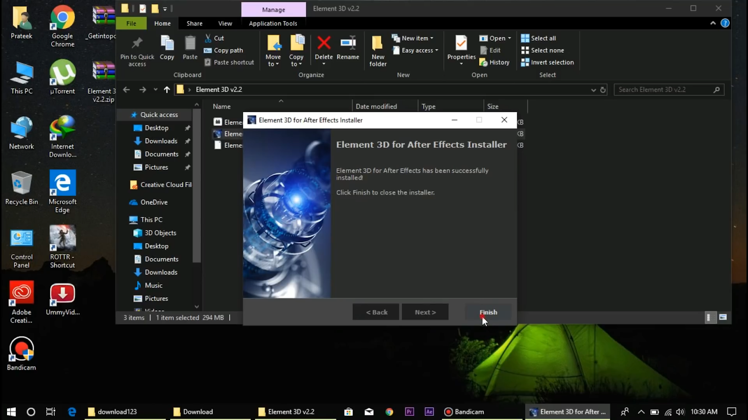Open the address bar history dropdown
748x420 pixels.
[593, 90]
